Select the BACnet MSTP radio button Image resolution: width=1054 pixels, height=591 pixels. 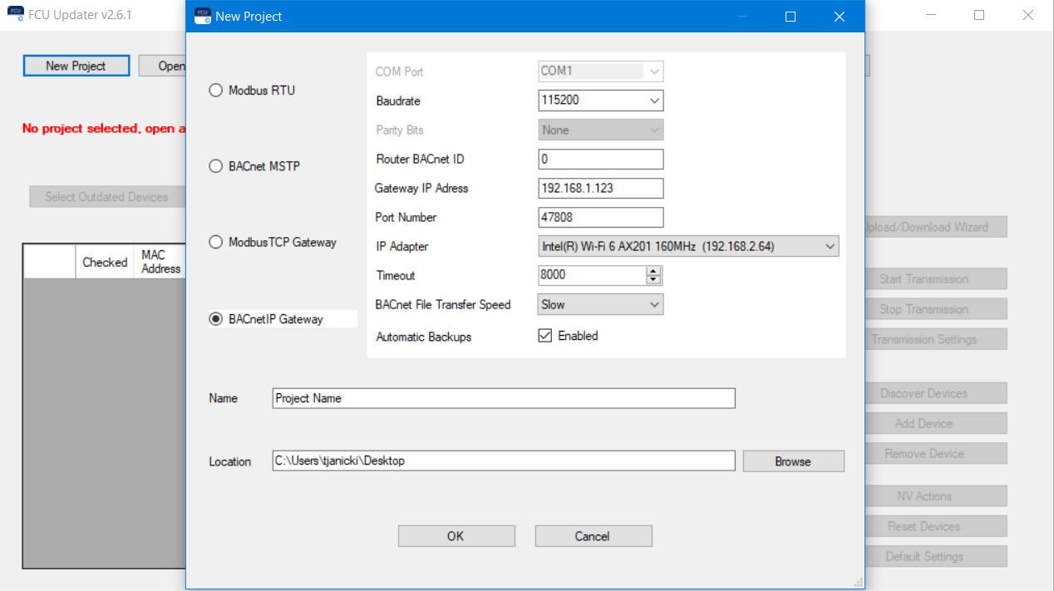point(215,166)
